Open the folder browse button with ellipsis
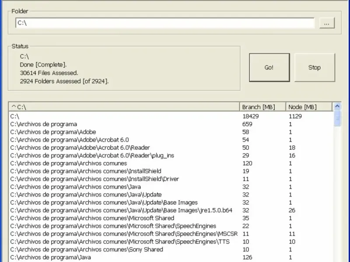This screenshot has width=350, height=262. click(327, 23)
